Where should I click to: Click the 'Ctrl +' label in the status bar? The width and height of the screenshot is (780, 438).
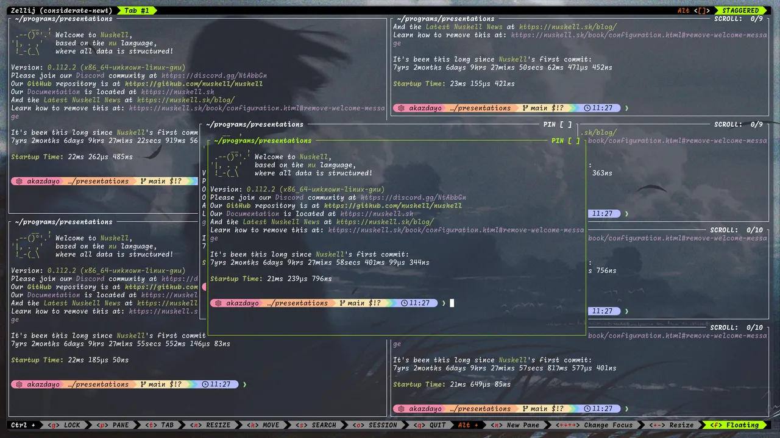tap(23, 425)
